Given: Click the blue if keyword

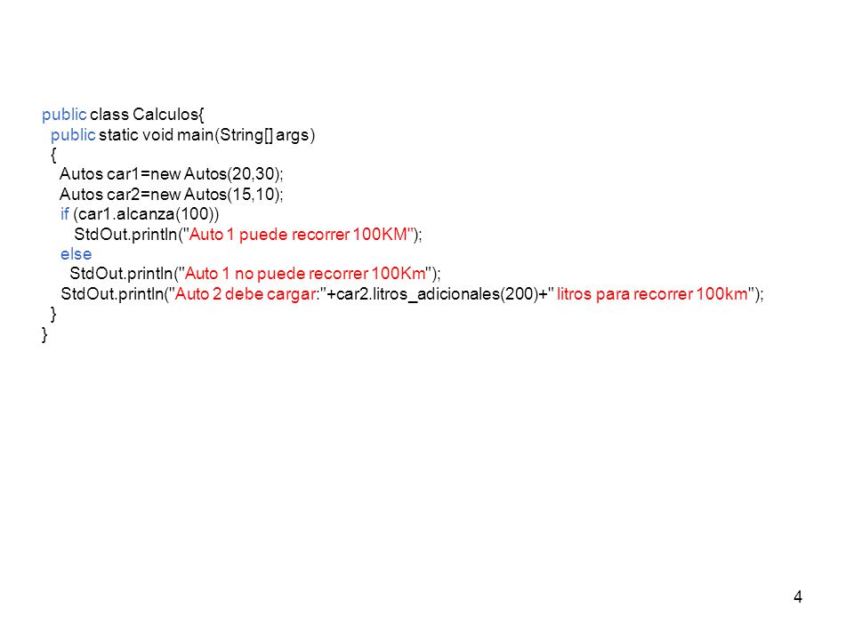Looking at the screenshot, I should pyautogui.click(x=65, y=214).
